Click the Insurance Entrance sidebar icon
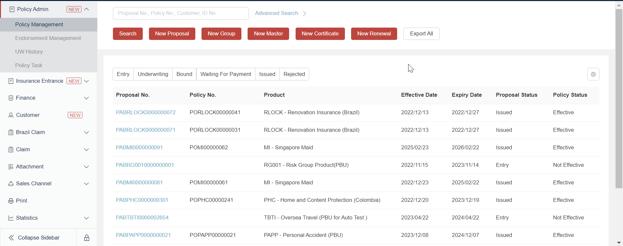 11,81
